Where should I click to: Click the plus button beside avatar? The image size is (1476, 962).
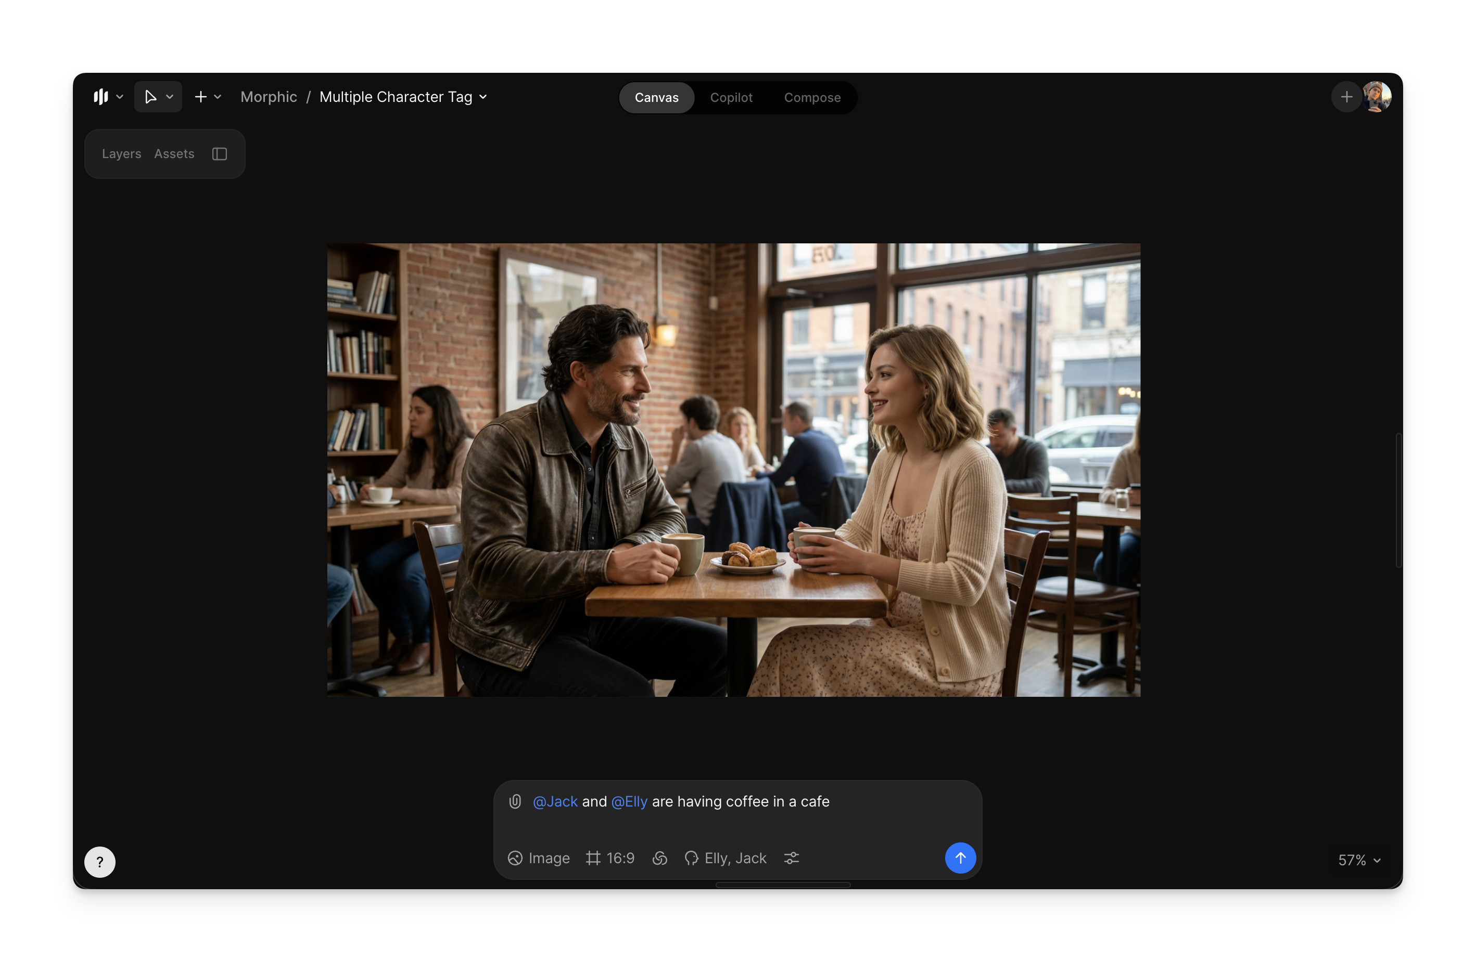click(x=1346, y=97)
